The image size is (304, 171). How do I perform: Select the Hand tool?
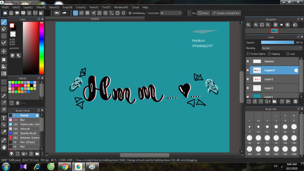click(4, 147)
